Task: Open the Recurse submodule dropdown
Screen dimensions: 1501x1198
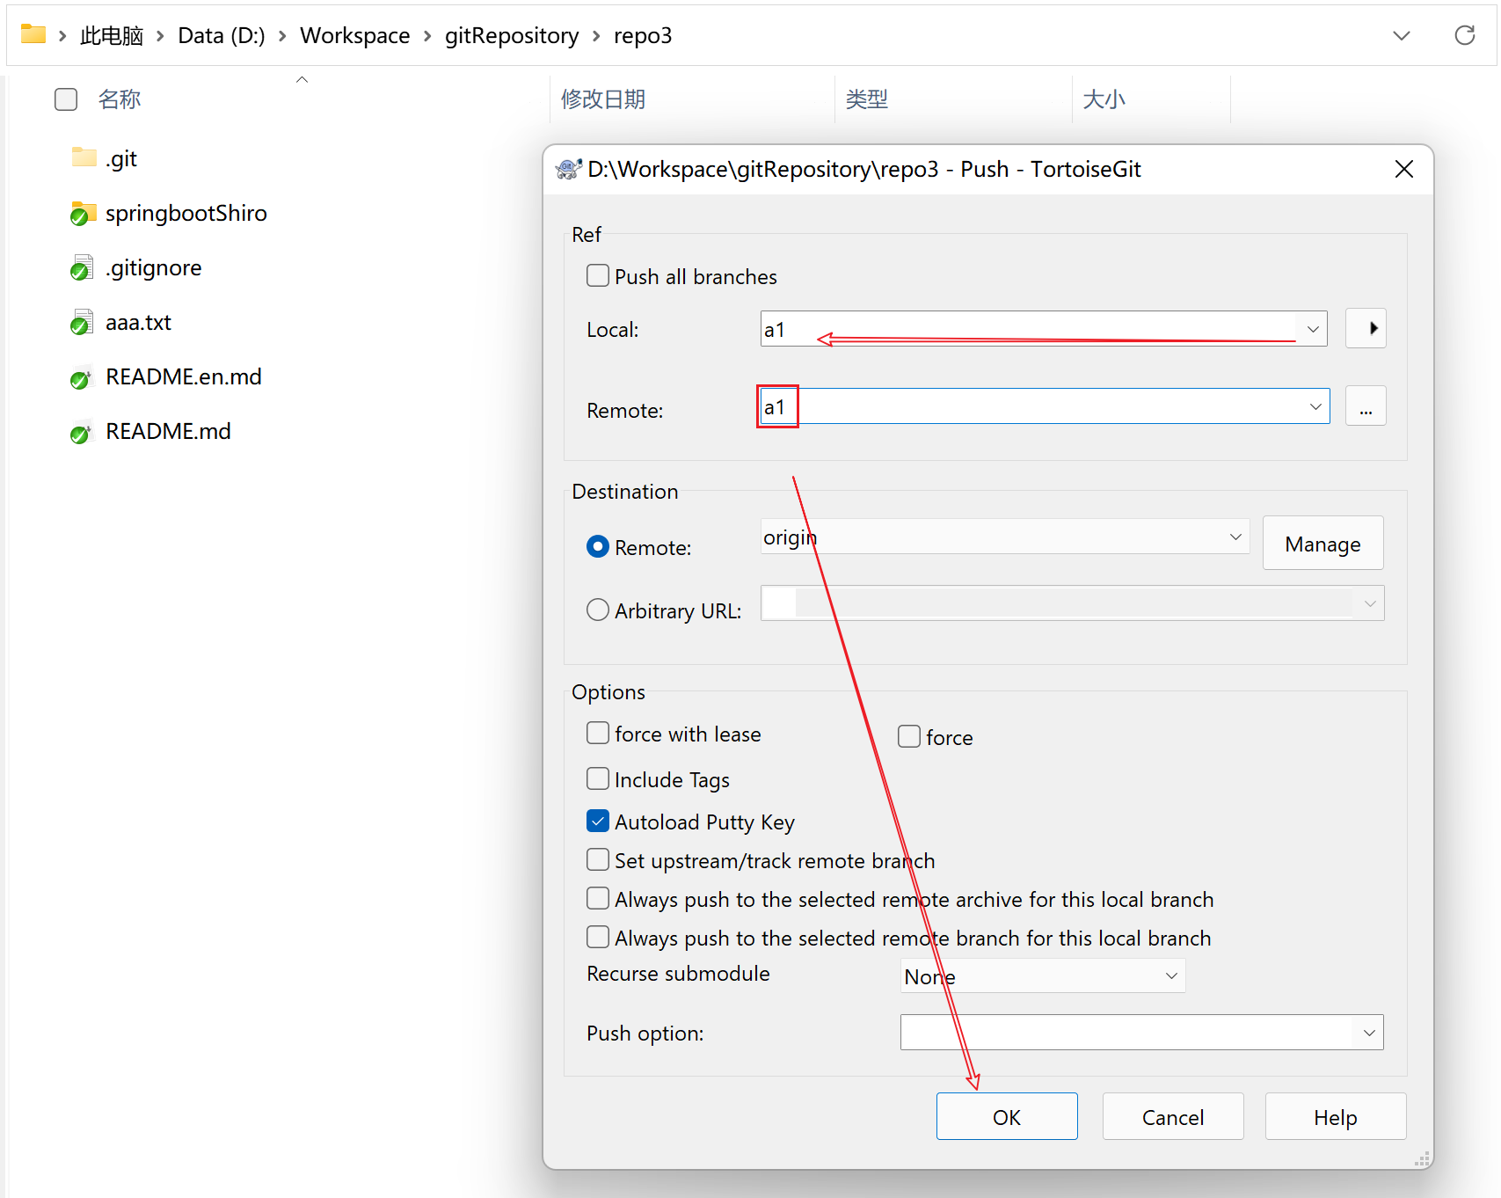Action: point(1170,976)
